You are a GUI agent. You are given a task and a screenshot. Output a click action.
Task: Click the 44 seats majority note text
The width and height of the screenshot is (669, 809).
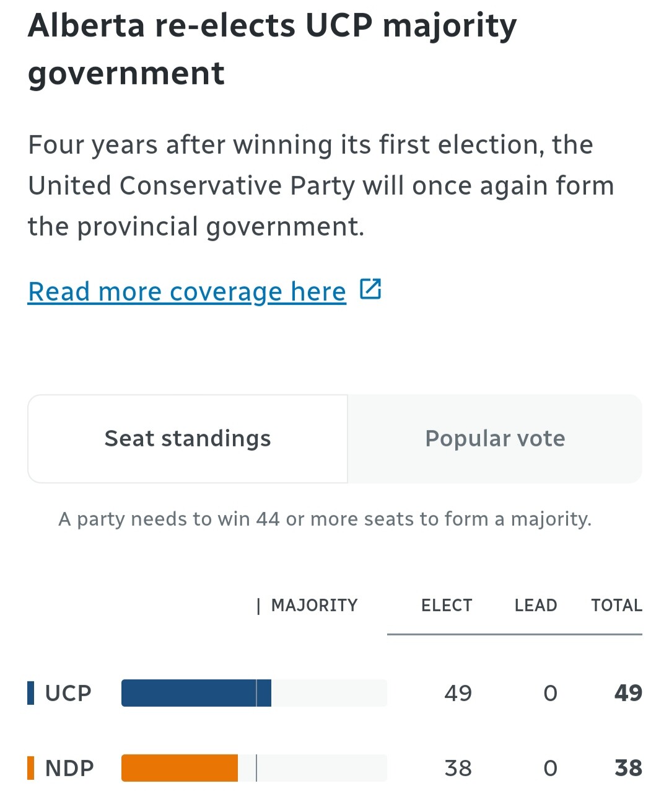pyautogui.click(x=325, y=519)
